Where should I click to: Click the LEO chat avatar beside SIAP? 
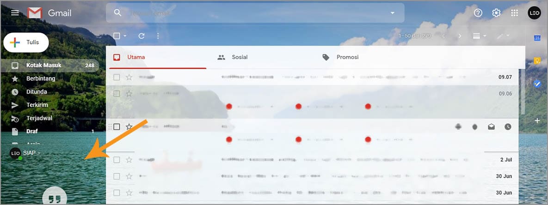click(x=15, y=153)
